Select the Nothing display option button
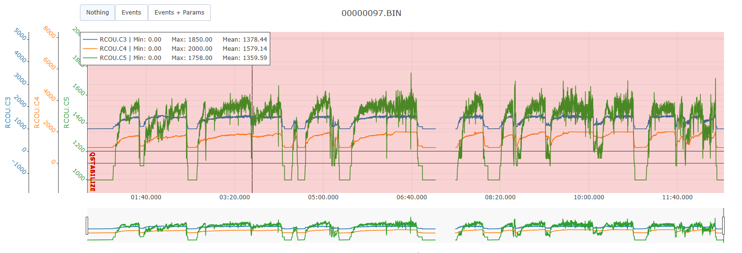The height and width of the screenshot is (253, 742). tap(97, 13)
